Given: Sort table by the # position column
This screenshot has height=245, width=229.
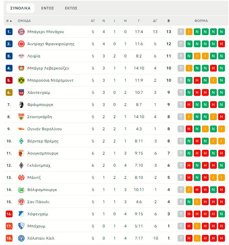Looking at the screenshot, I should coord(9,21).
